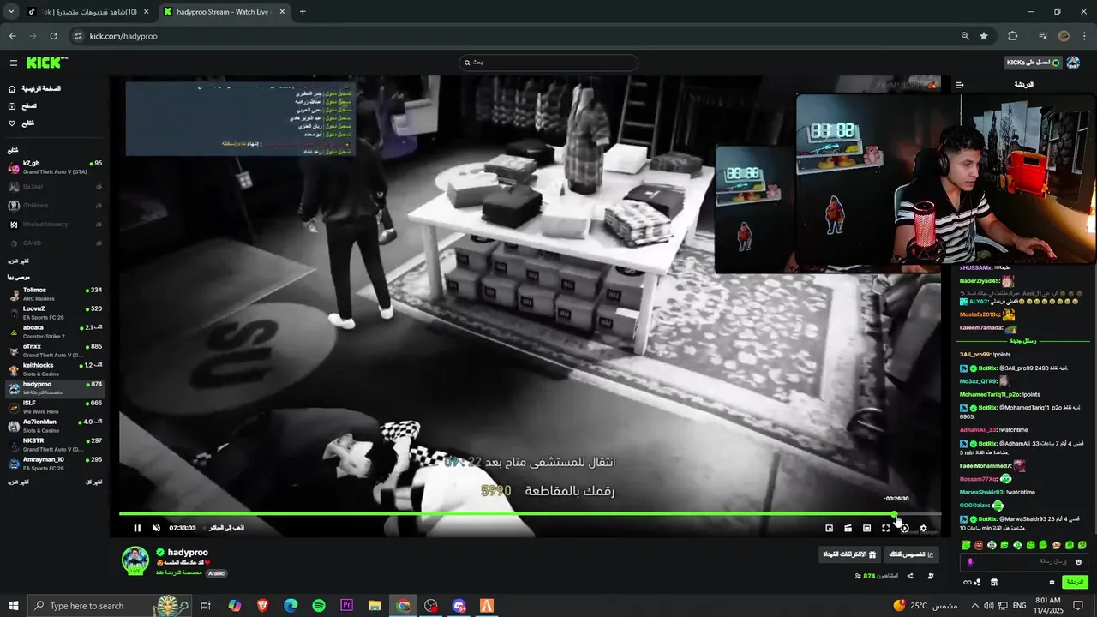Viewport: 1097px width, 617px height.
Task: Open the Kick sidebar hamburger menu
Action: pos(13,63)
